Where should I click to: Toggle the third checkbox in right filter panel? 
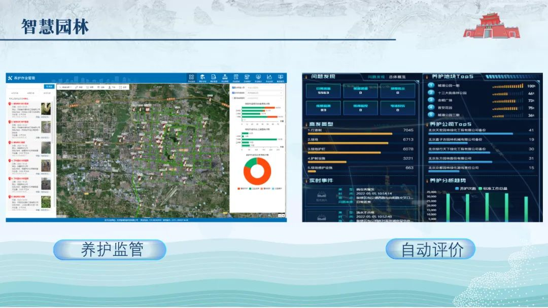point(233,98)
